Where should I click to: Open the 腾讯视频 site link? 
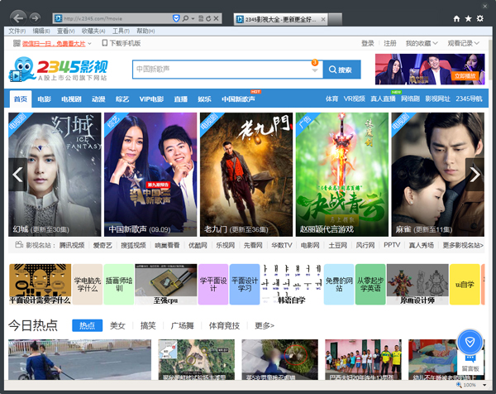coord(72,245)
